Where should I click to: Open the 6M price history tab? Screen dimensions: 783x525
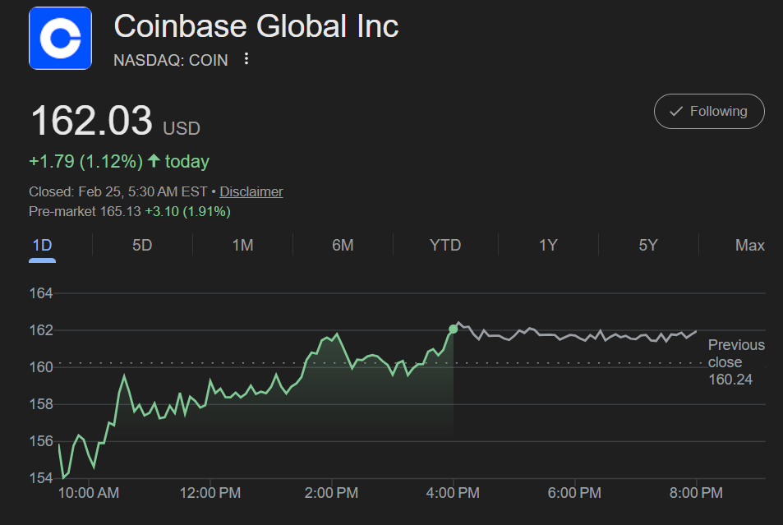pos(342,245)
